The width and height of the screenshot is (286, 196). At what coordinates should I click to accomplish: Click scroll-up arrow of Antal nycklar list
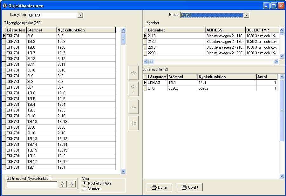282,77
